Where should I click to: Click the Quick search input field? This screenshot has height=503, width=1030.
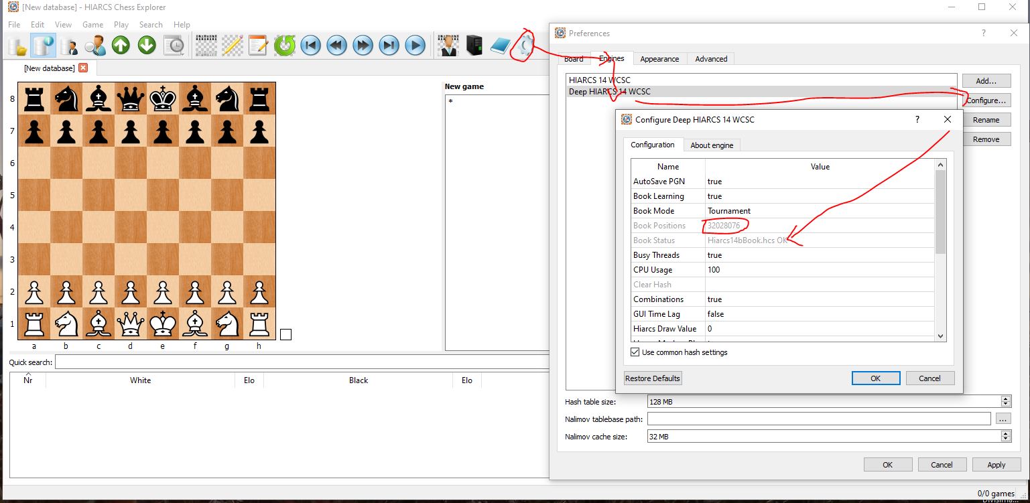coord(303,362)
